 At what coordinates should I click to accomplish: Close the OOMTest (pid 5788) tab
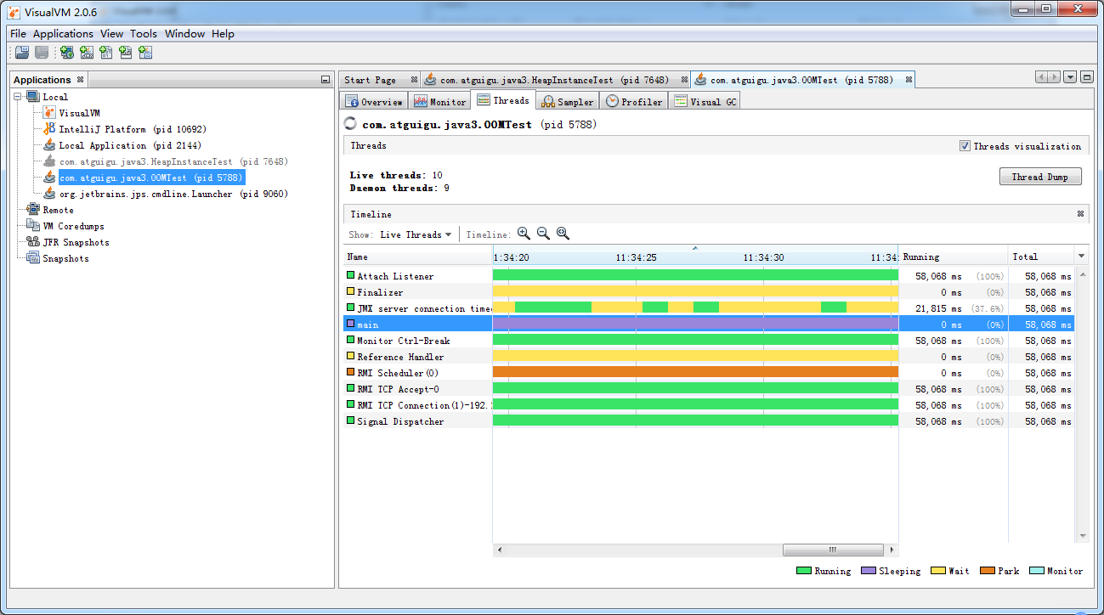[x=909, y=80]
